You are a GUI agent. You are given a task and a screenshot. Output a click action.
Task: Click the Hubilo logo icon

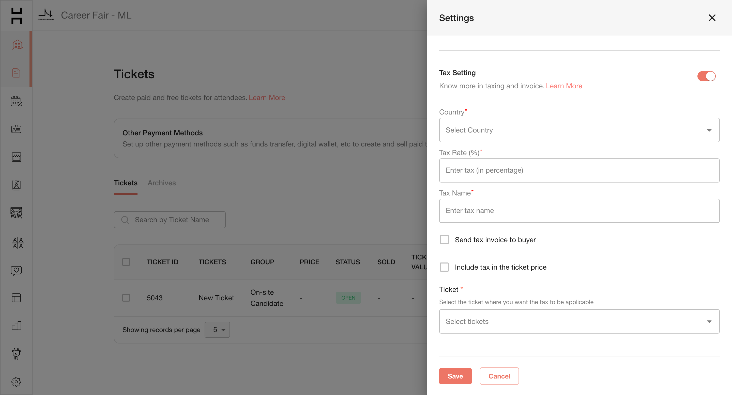(17, 15)
